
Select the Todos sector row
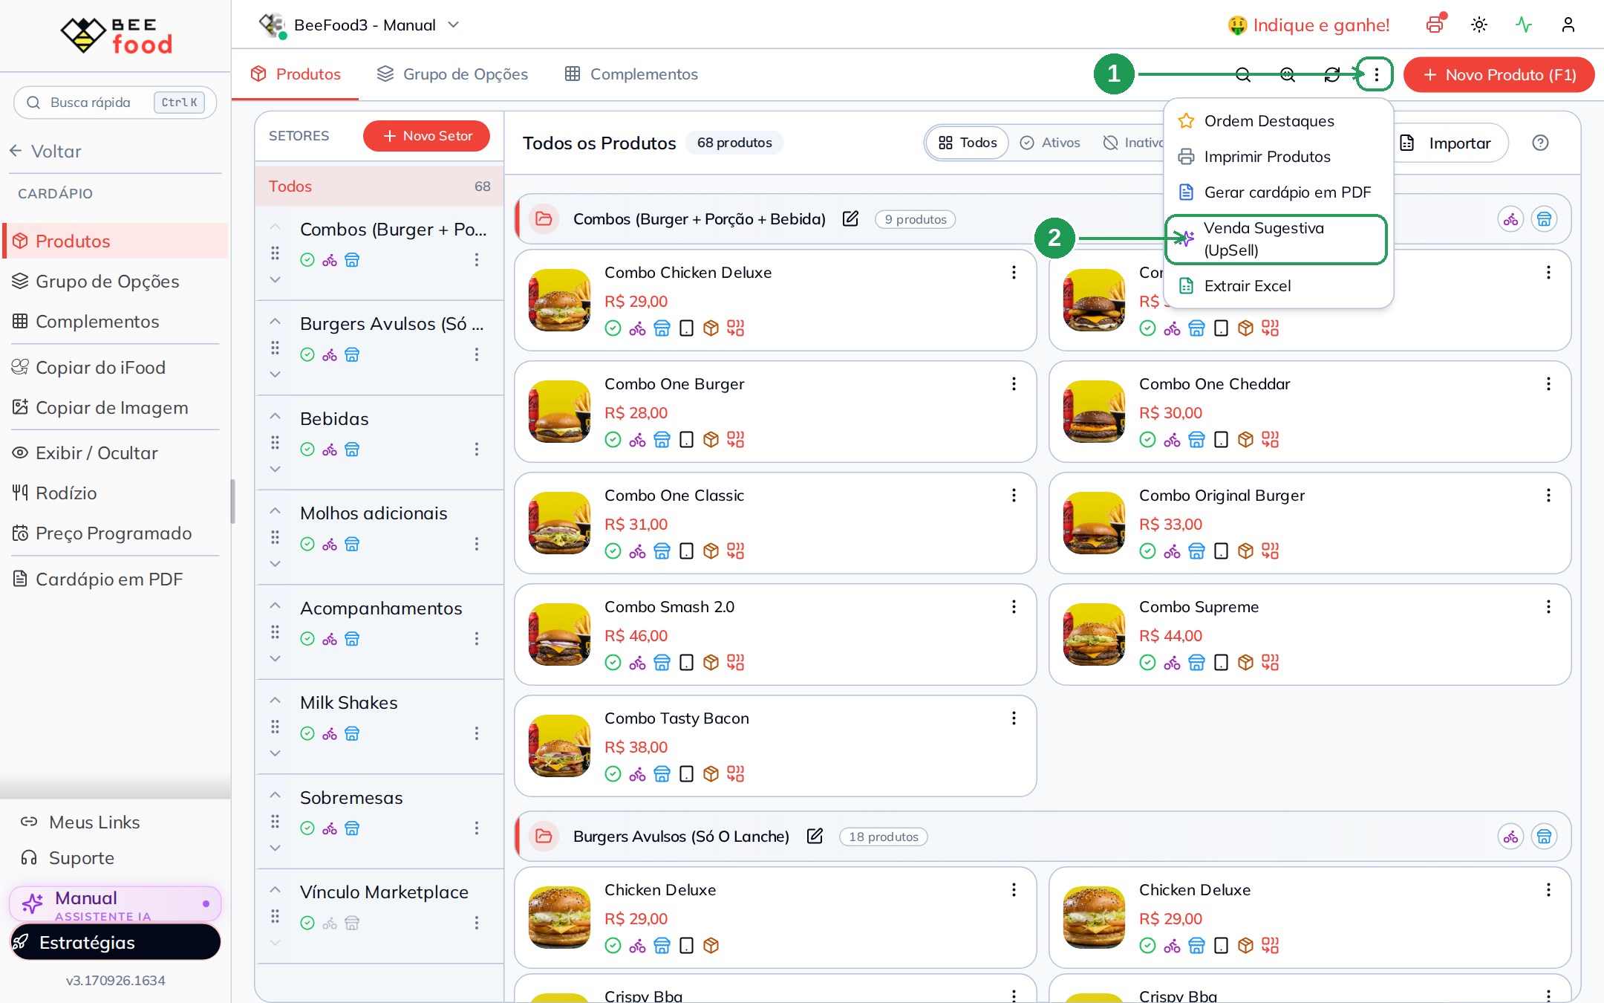(379, 186)
